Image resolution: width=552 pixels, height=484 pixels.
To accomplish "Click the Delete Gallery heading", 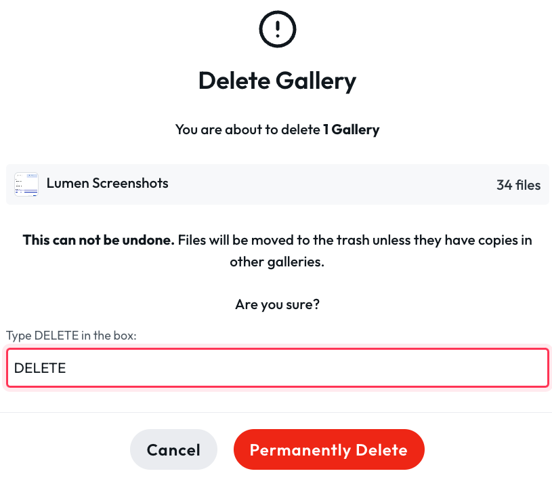I will pos(278,81).
